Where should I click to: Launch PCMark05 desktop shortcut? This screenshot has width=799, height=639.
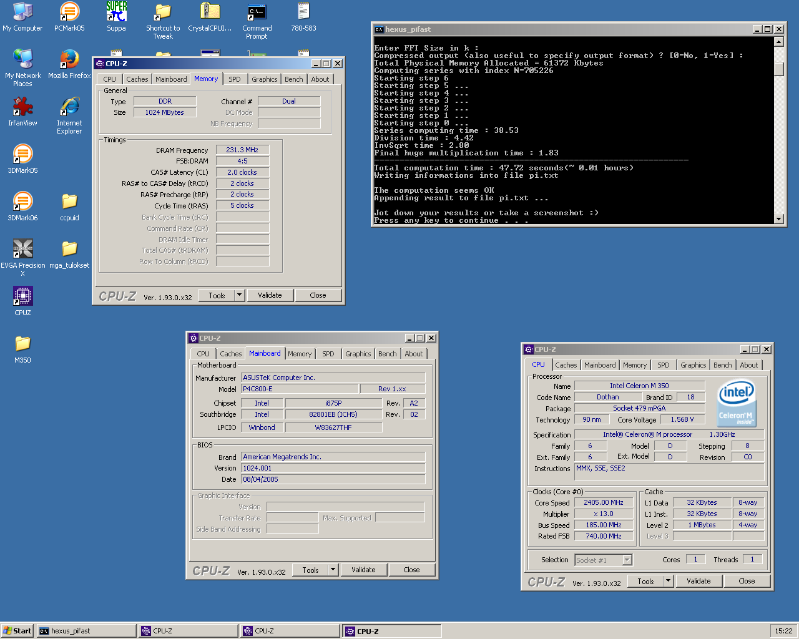[x=69, y=17]
